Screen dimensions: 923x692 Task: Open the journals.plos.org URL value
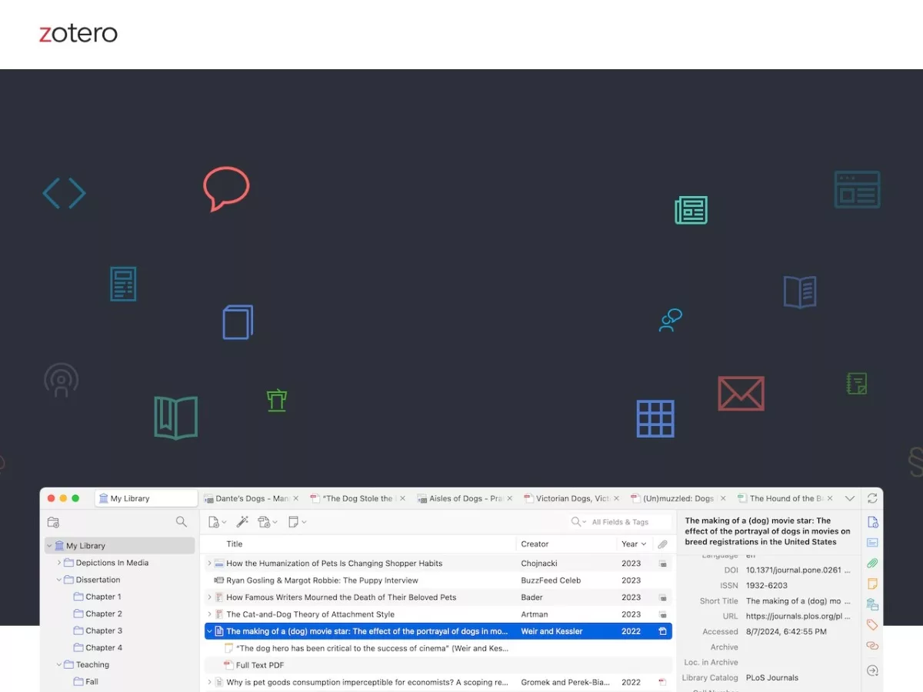pyautogui.click(x=798, y=616)
